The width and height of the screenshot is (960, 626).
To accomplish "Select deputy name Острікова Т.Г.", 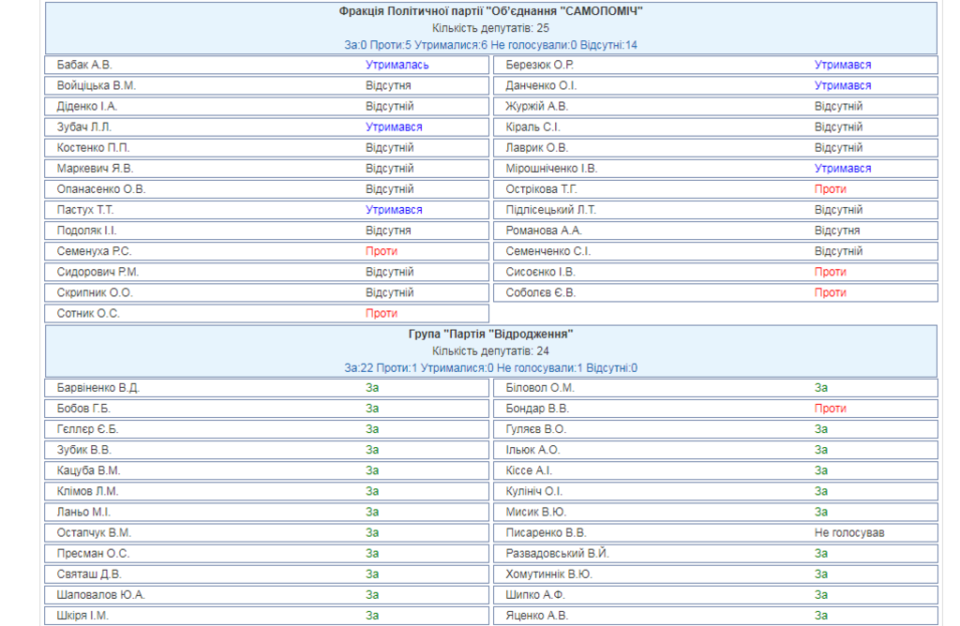I will click(x=544, y=189).
